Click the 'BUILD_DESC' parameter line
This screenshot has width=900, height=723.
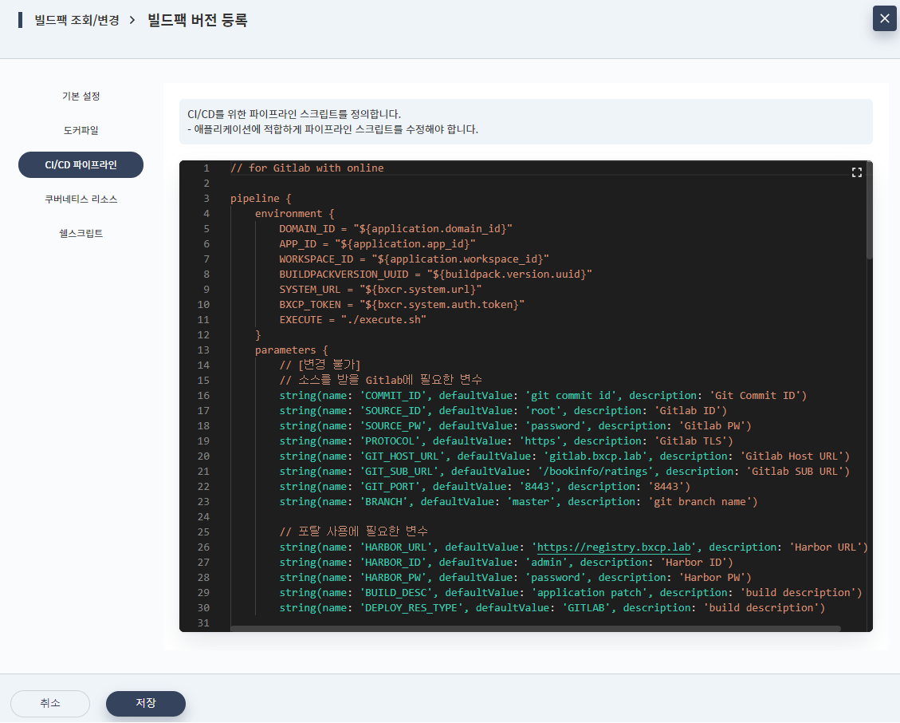[571, 593]
